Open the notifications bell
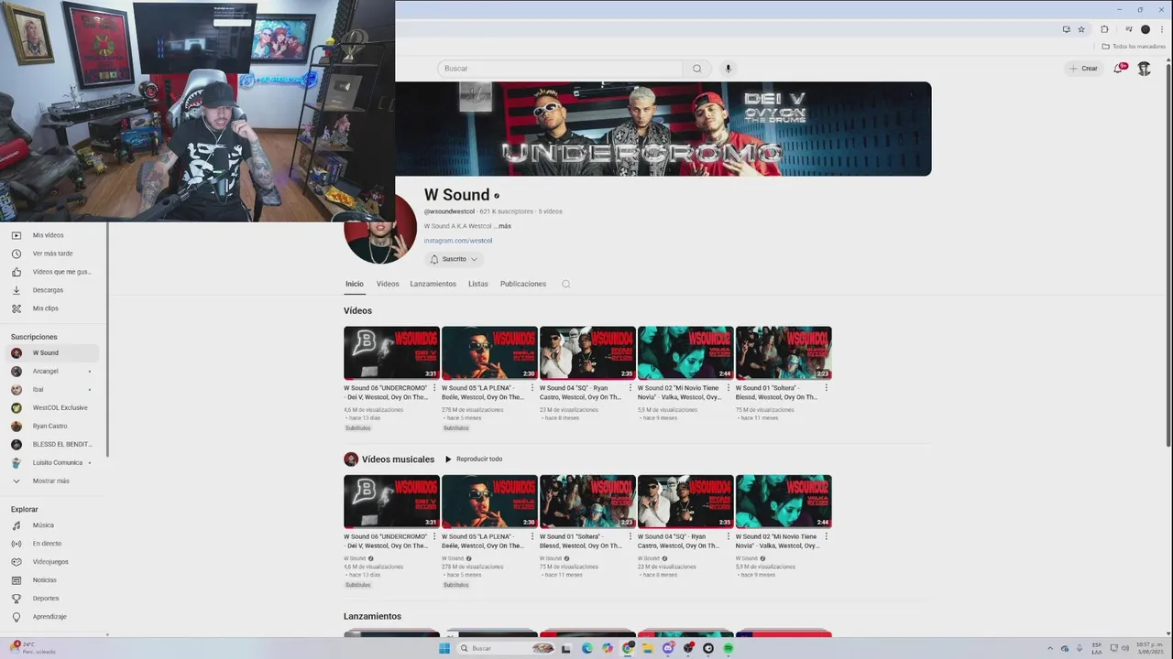This screenshot has height=659, width=1173. (x=1119, y=68)
